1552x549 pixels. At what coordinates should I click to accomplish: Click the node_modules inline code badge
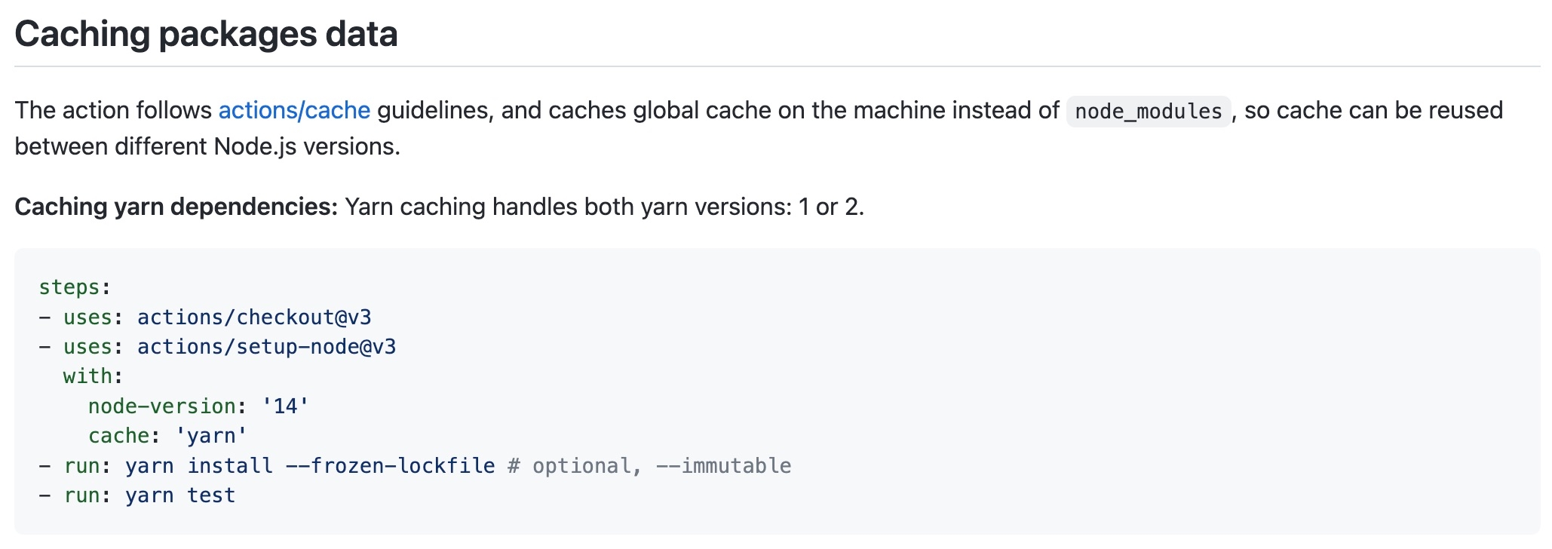point(1148,112)
